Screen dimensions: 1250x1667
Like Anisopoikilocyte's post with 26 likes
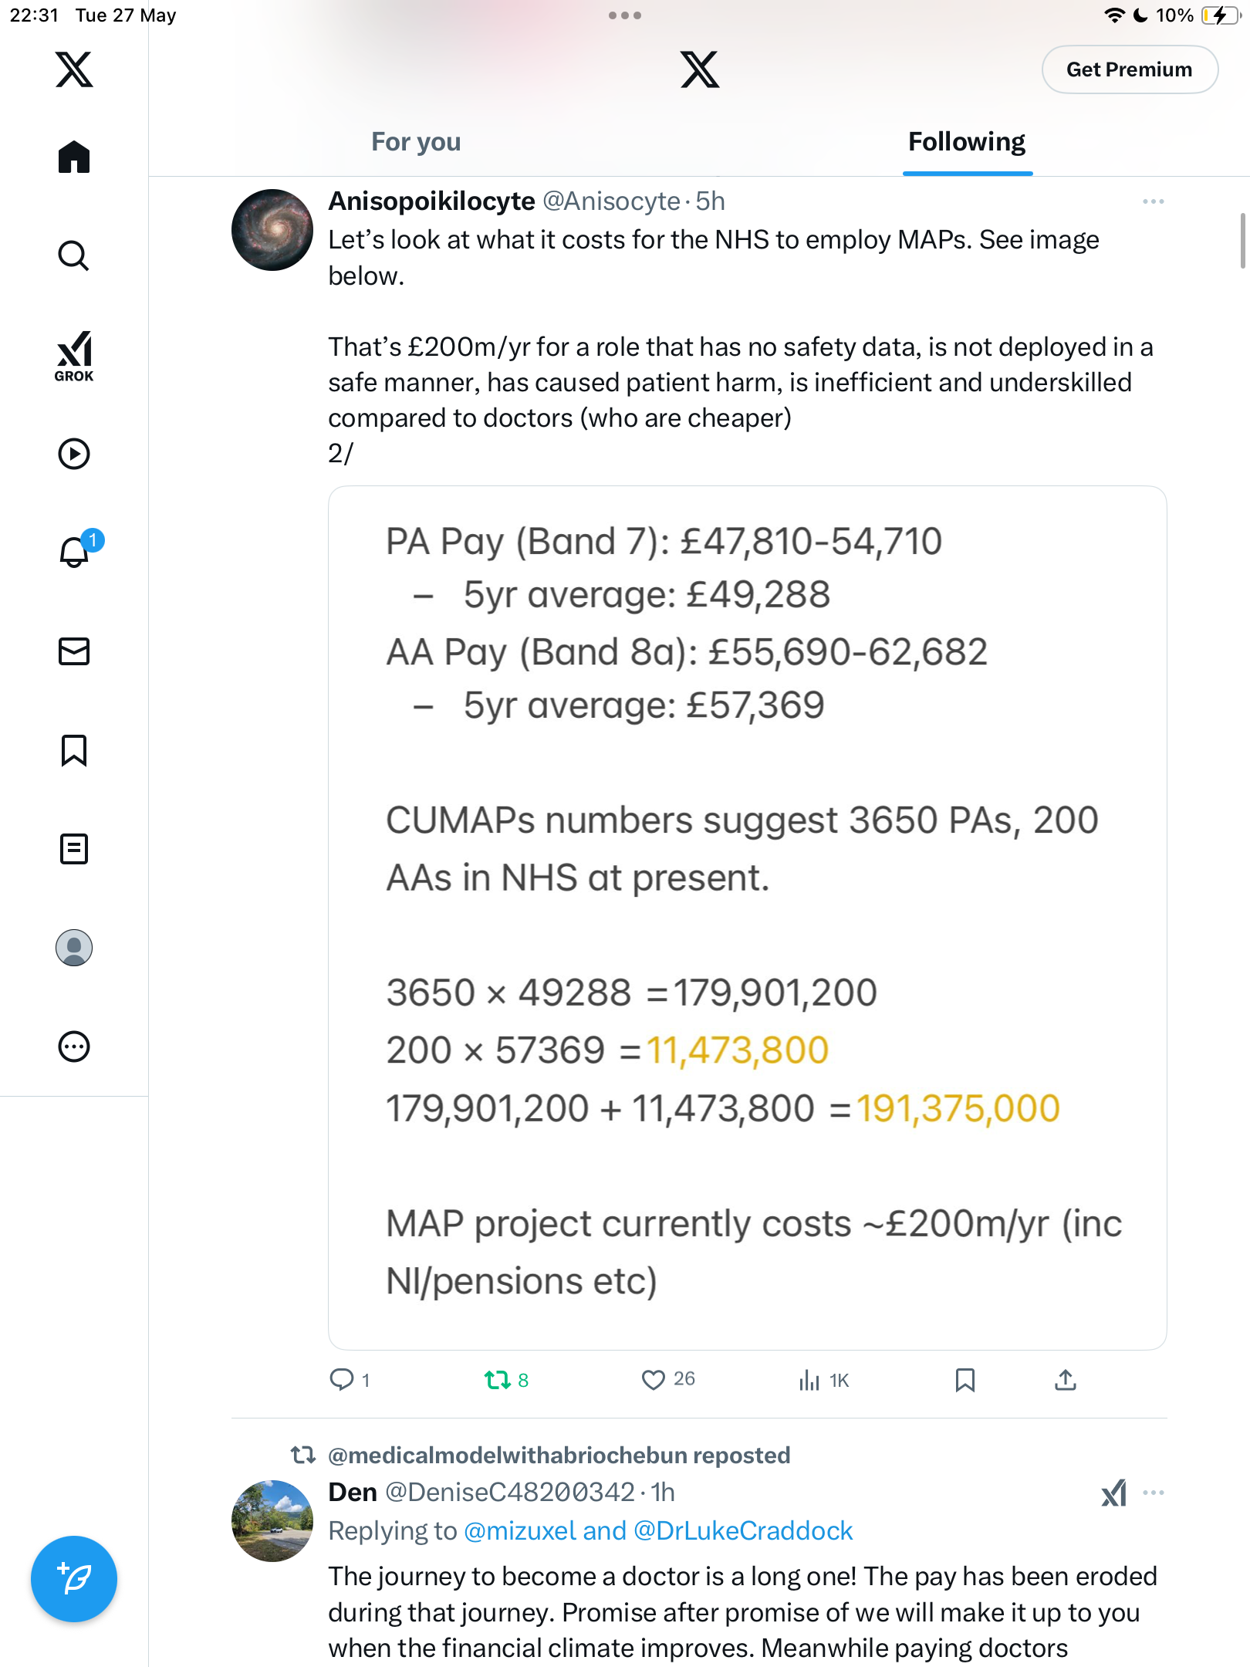(x=668, y=1379)
